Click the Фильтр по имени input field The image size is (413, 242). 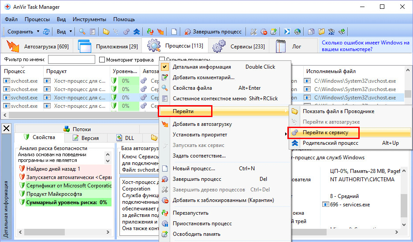(71, 60)
